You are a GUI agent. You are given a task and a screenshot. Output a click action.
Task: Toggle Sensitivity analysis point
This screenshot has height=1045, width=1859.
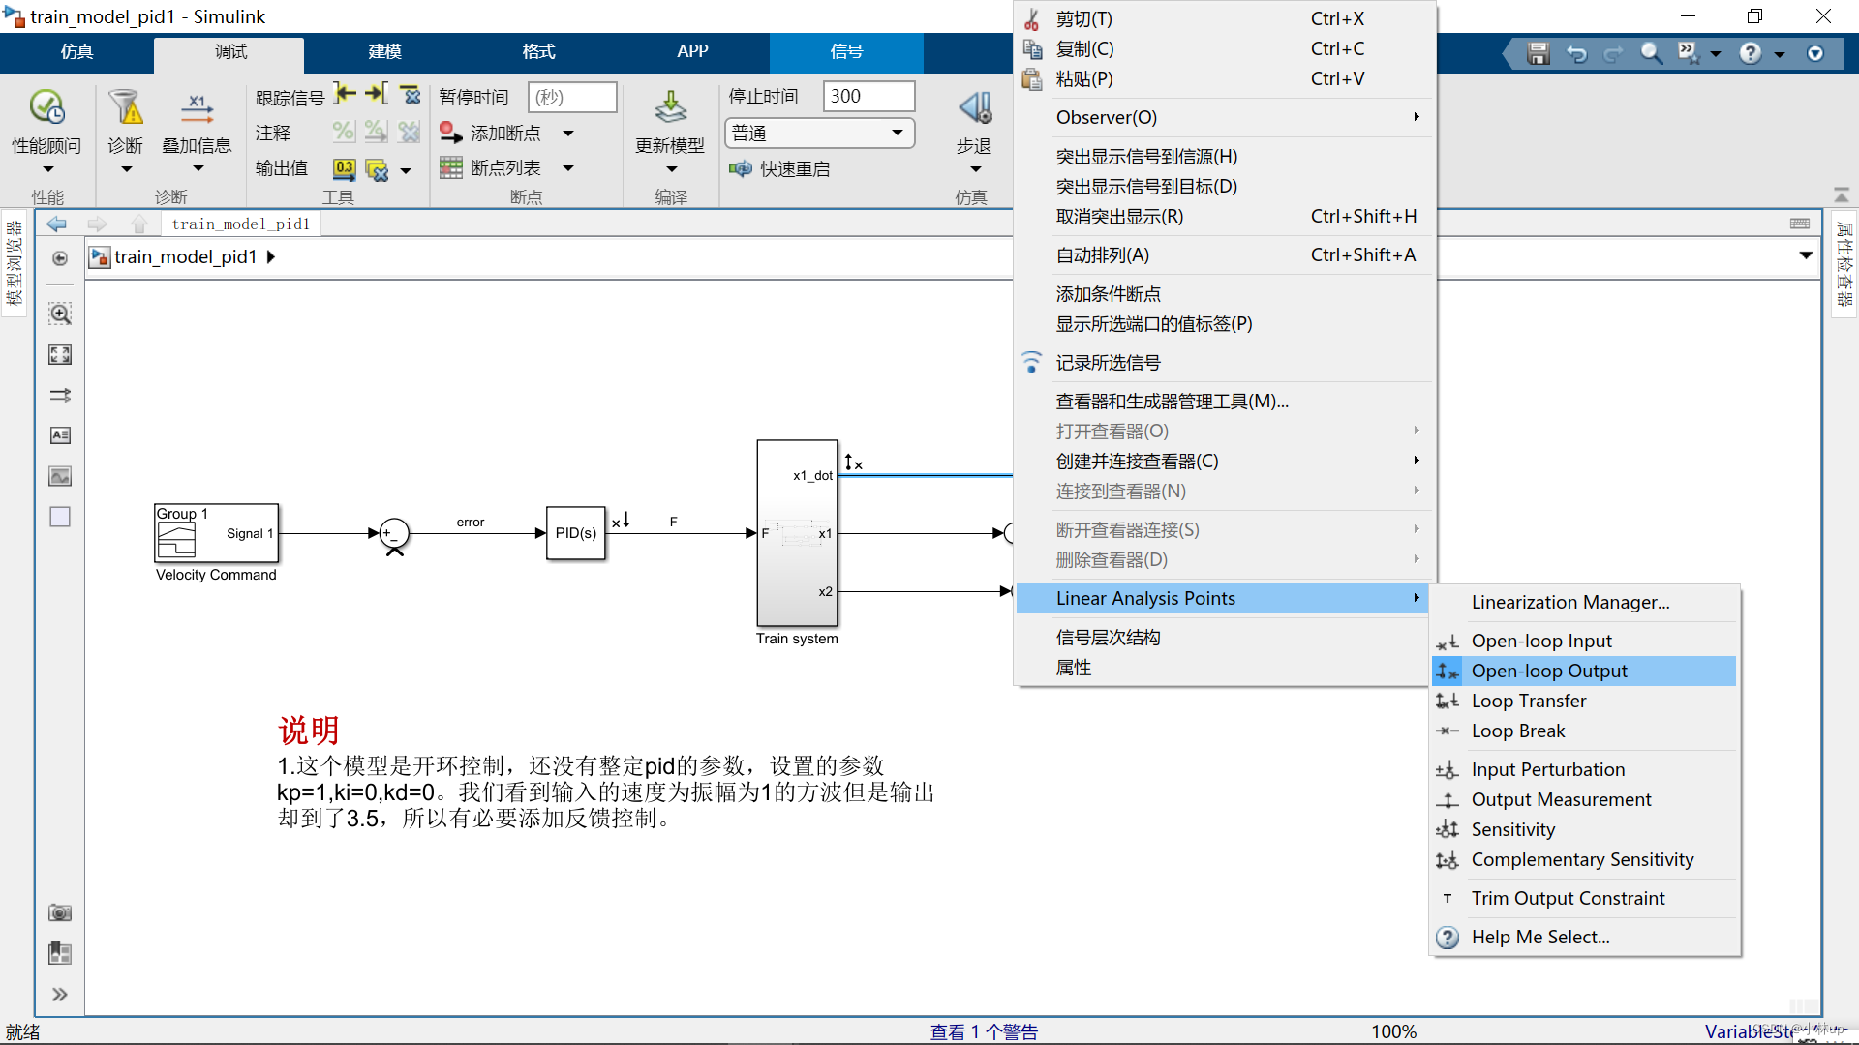[x=1583, y=829]
